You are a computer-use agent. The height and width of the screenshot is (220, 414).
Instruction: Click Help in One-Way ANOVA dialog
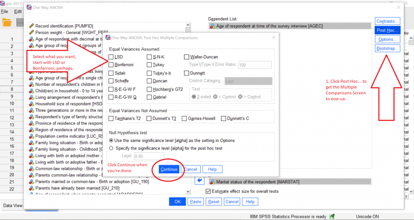(x=250, y=201)
